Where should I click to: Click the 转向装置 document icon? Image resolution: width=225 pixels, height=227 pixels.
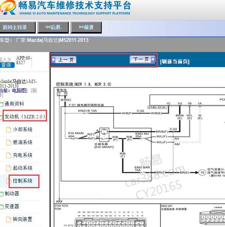[9, 219]
